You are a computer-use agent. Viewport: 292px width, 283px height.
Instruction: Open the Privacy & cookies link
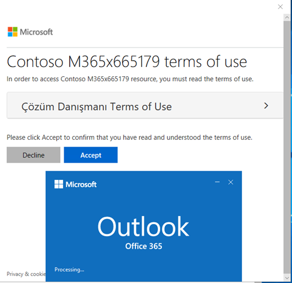26,274
